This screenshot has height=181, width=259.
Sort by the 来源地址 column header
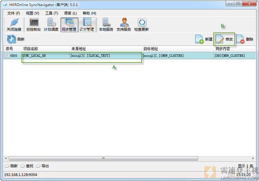[x=106, y=49]
